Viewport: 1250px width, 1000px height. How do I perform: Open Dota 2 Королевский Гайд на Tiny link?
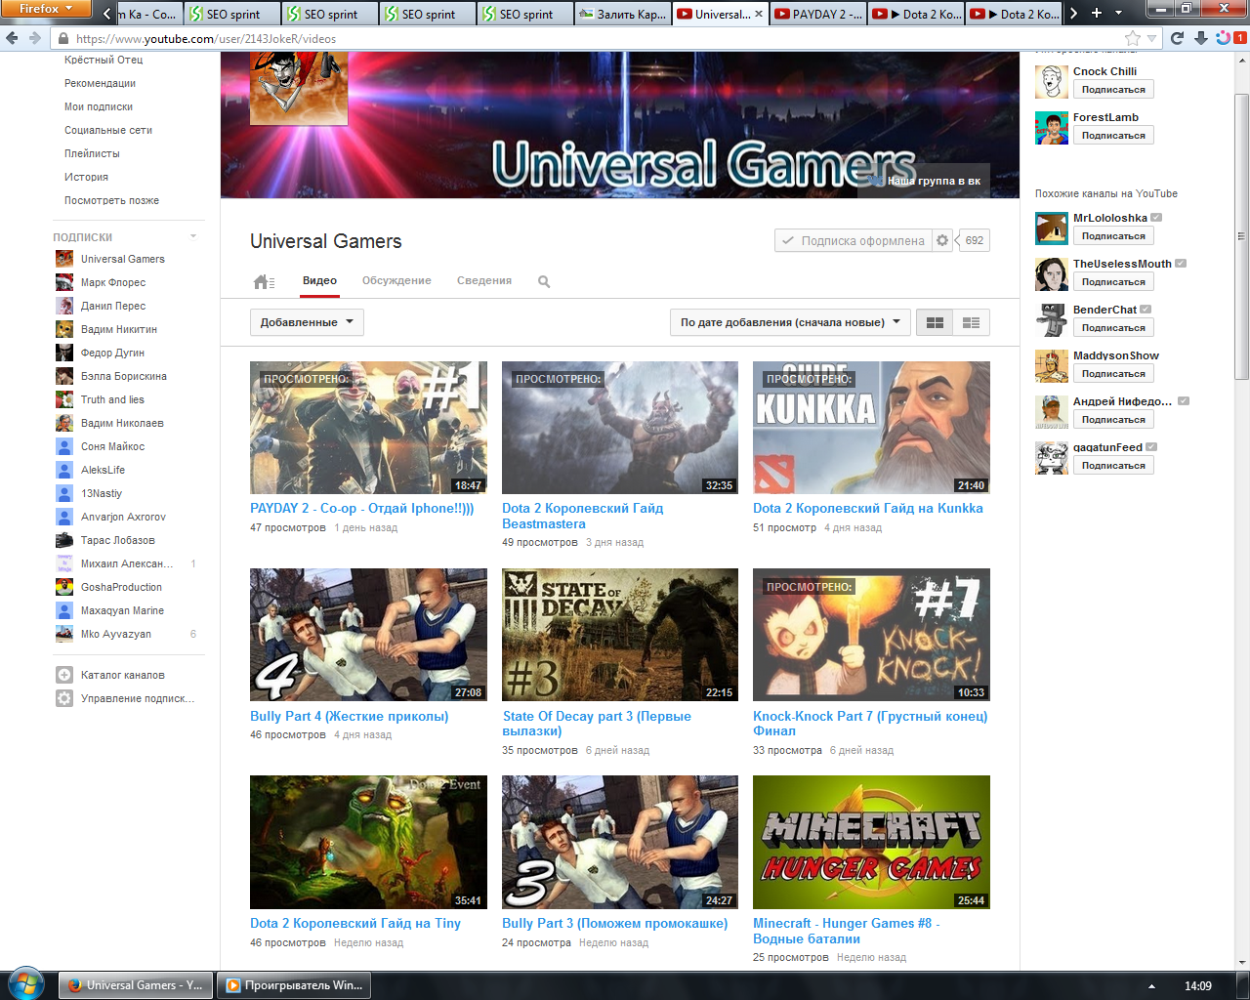355,923
